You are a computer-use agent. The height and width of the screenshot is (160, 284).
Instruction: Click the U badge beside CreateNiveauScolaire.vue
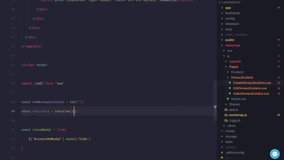pos(279,83)
